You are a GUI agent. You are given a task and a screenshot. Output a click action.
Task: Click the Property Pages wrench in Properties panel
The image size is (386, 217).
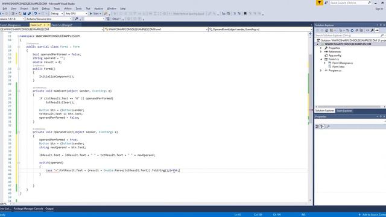(328, 127)
